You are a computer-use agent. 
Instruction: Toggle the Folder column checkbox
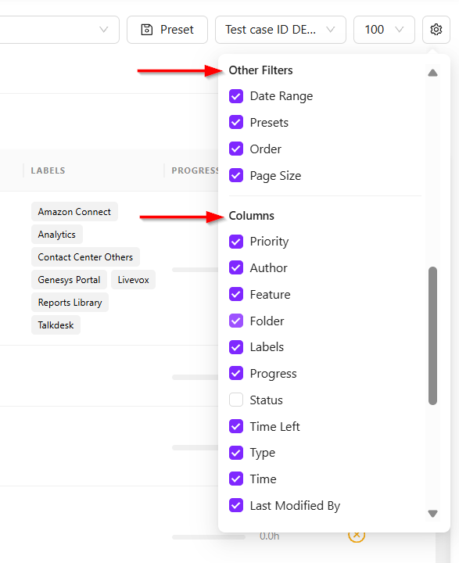point(236,321)
